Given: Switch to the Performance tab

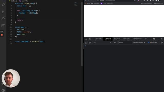Looking at the screenshot, I should (x=138, y=39).
